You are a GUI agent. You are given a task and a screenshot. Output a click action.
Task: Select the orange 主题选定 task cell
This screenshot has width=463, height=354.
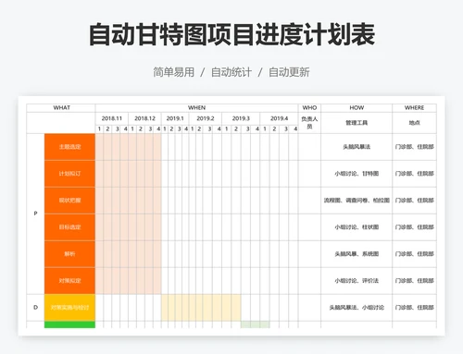(x=69, y=147)
